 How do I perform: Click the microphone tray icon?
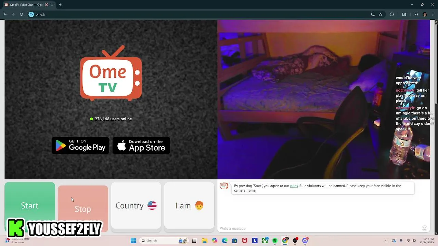[x=401, y=241]
